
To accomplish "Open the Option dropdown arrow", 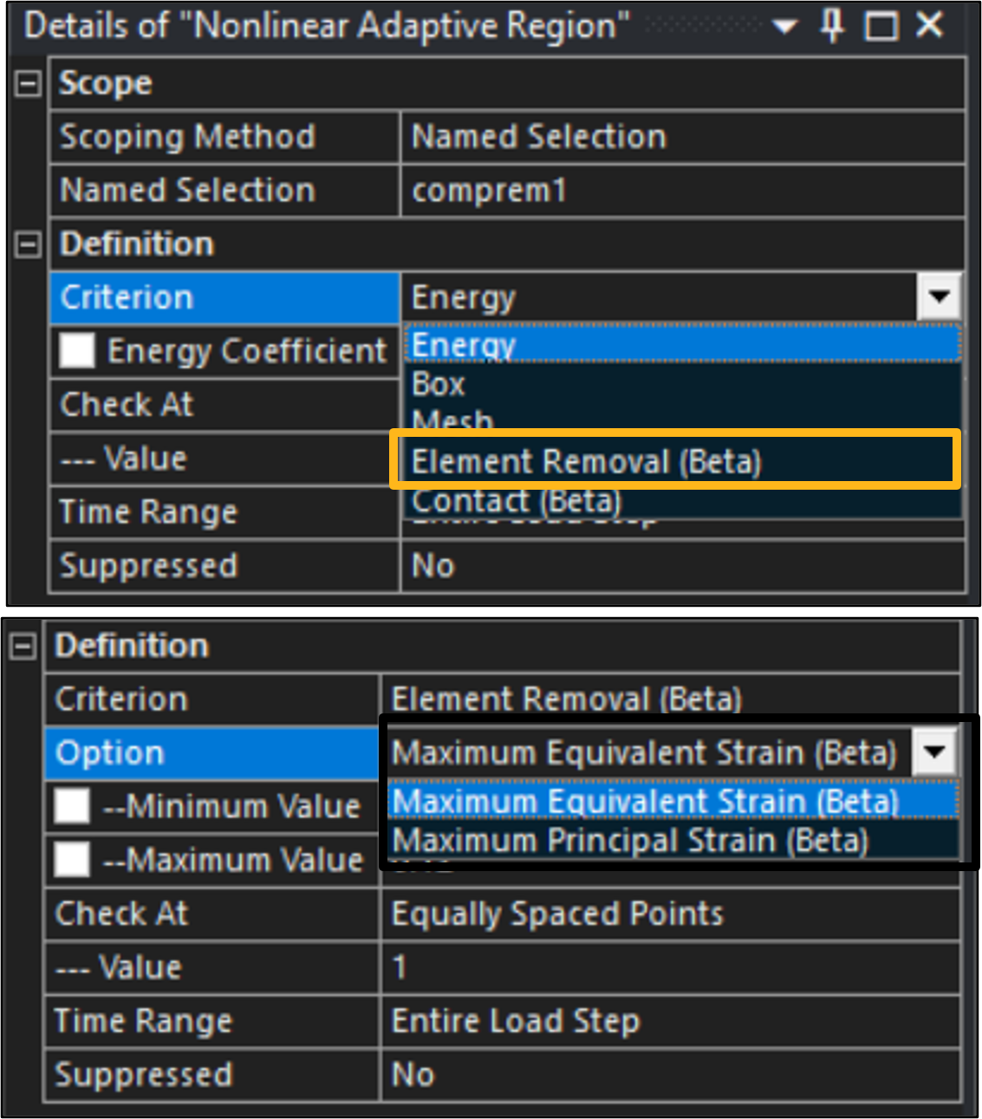I will click(935, 752).
